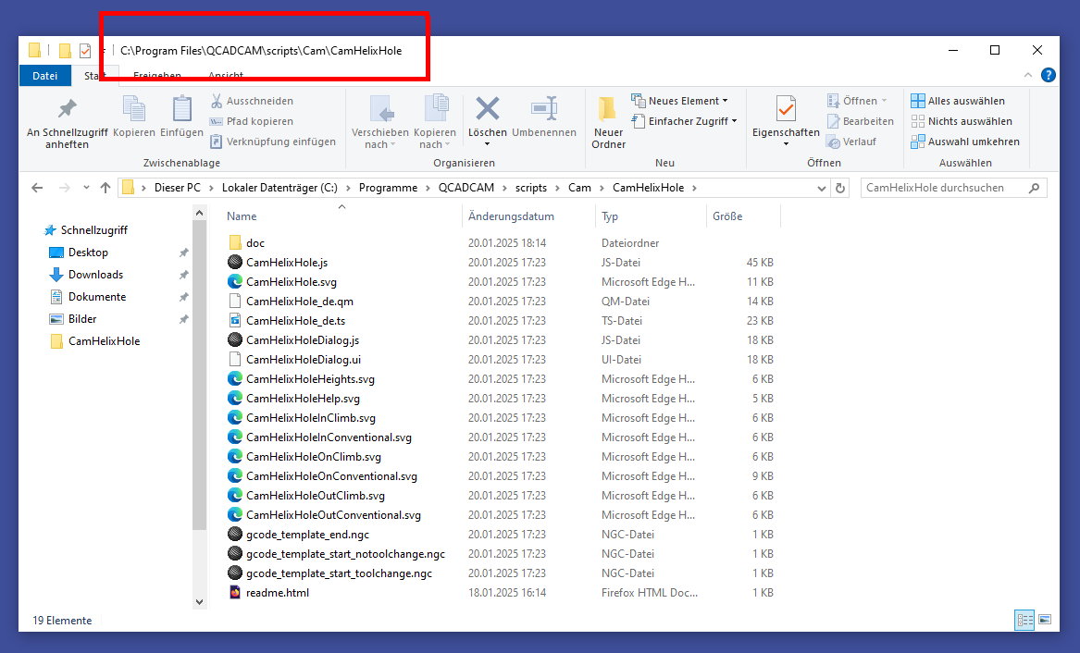Image resolution: width=1080 pixels, height=653 pixels.
Task: Open the address bar history dropdown
Action: [x=822, y=188]
